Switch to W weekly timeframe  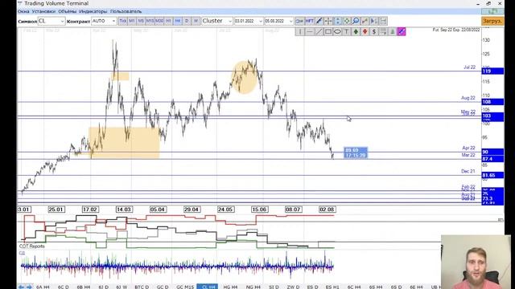pos(196,21)
